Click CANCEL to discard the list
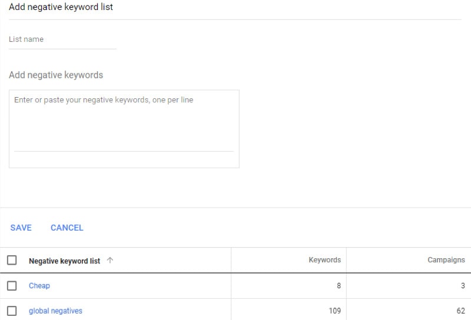The image size is (471, 320). [67, 228]
